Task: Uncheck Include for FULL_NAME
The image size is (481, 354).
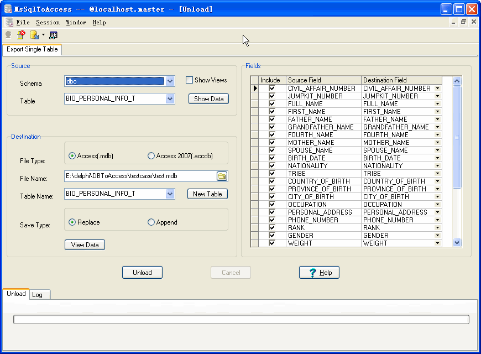Action: coord(272,104)
